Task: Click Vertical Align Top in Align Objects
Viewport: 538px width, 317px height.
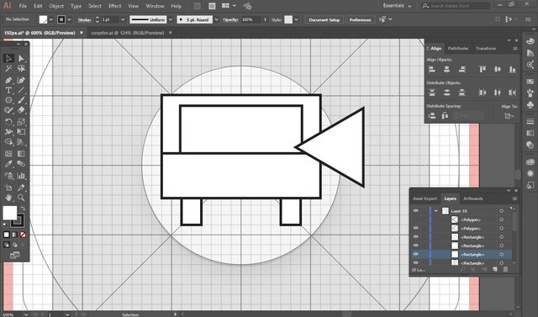Action: coord(483,69)
